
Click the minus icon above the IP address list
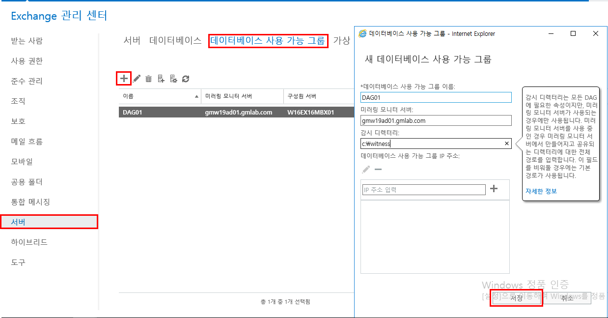pos(378,170)
